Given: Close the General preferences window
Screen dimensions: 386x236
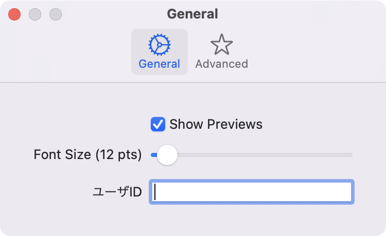Looking at the screenshot, I should pyautogui.click(x=14, y=14).
